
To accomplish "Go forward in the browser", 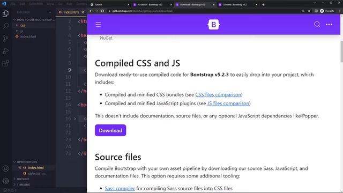I will click(x=96, y=11).
